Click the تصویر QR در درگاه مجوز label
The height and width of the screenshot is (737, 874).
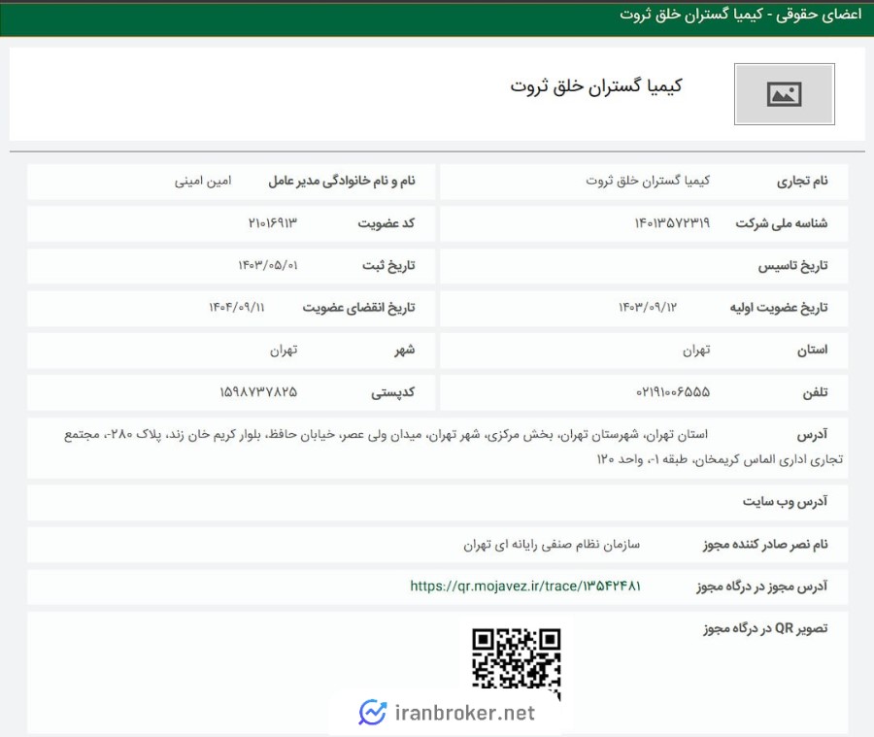click(765, 629)
